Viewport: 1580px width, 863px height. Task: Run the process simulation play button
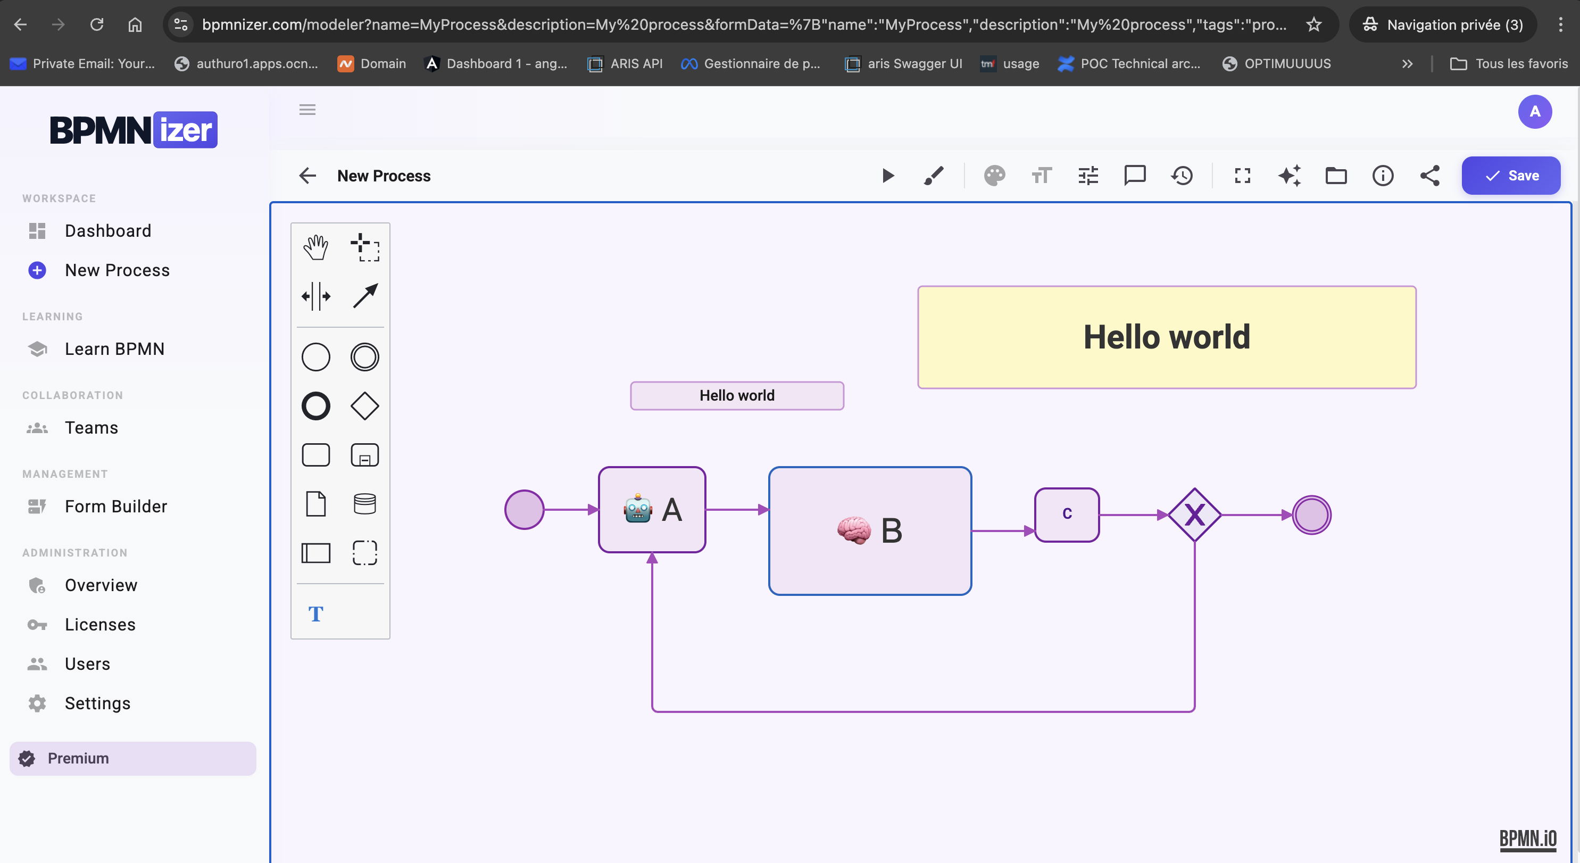click(x=887, y=176)
